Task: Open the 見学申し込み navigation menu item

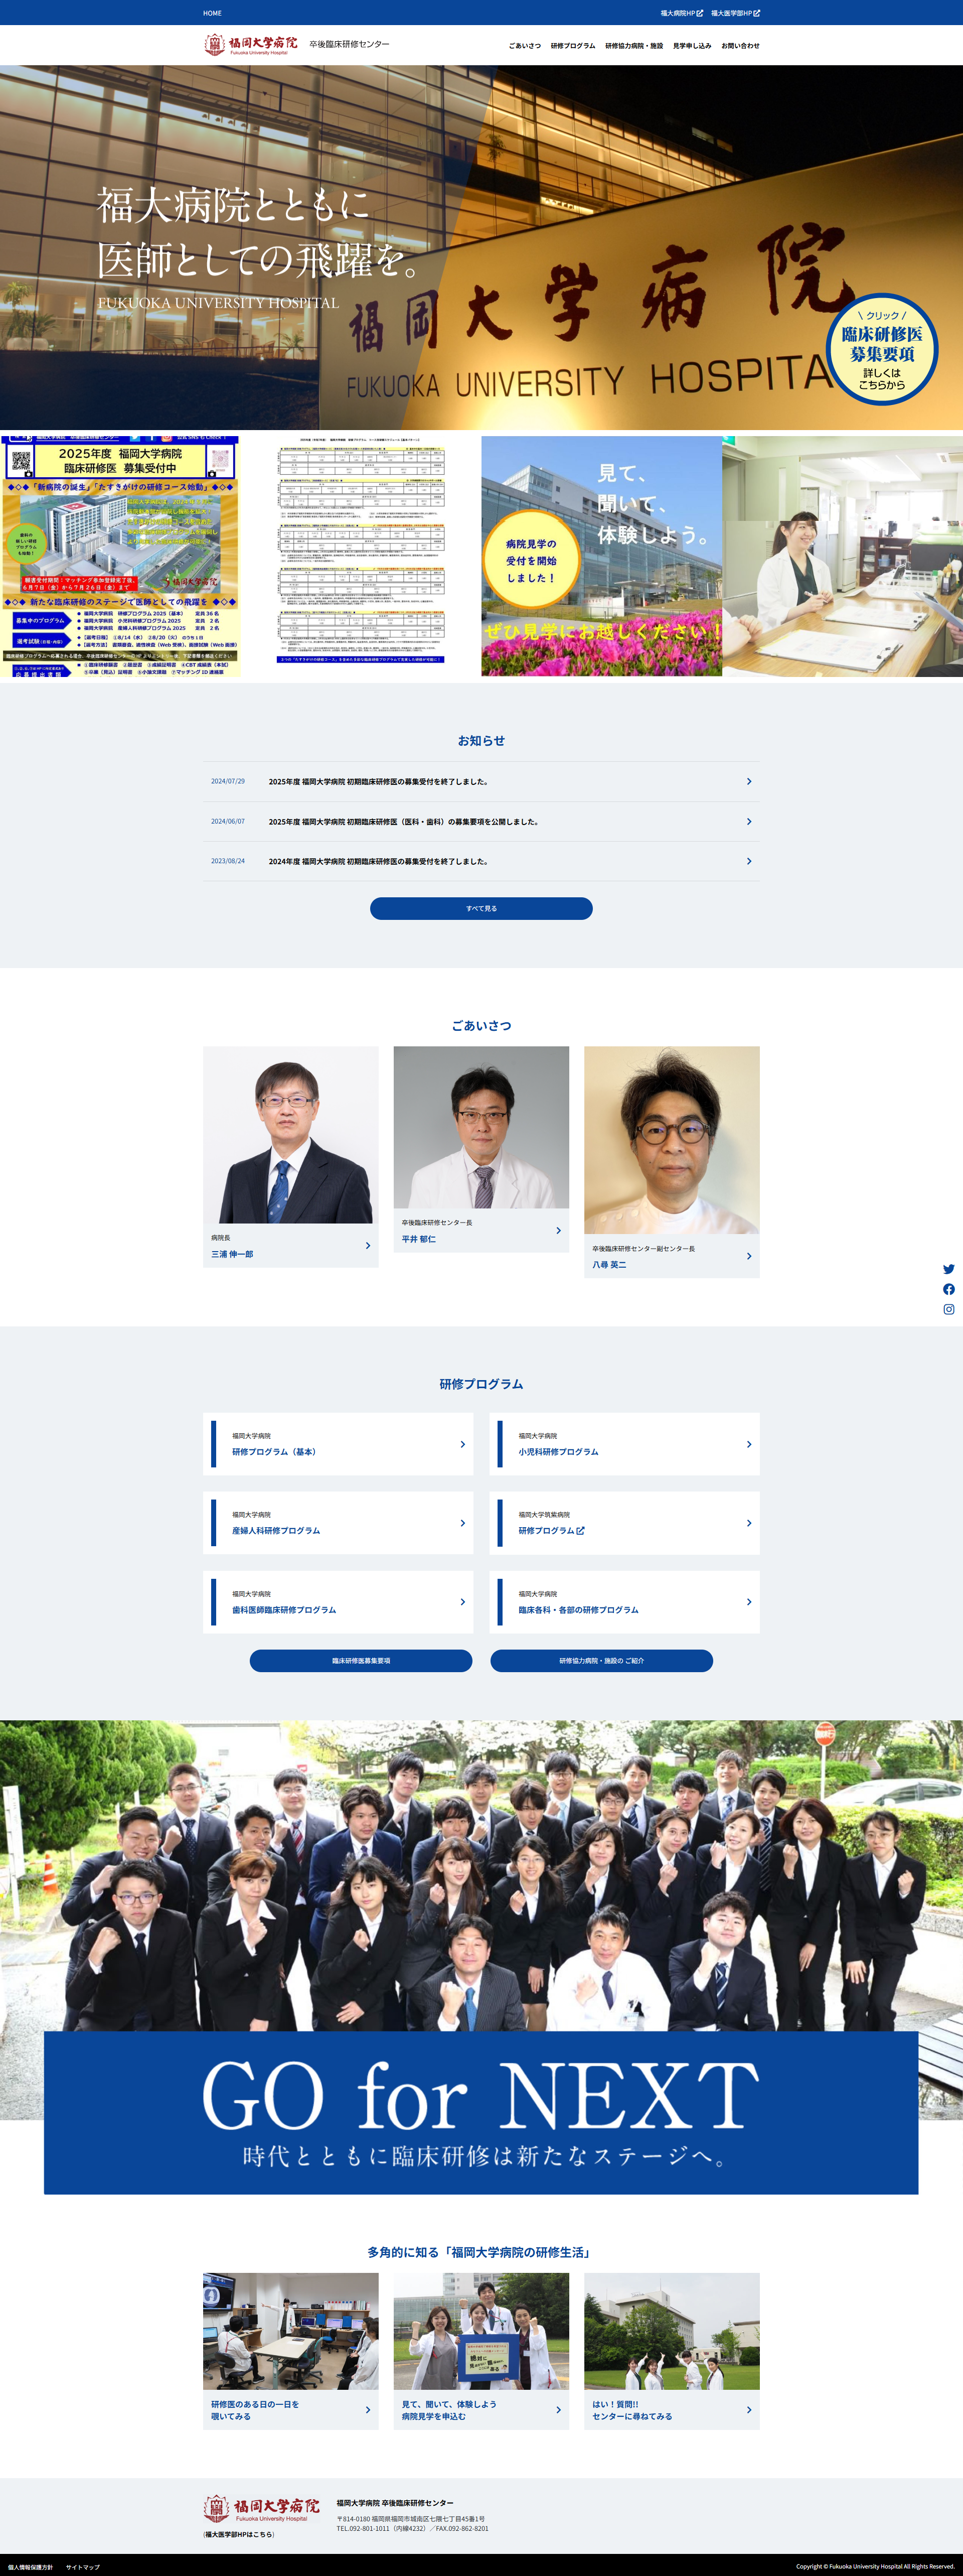Action: tap(691, 46)
